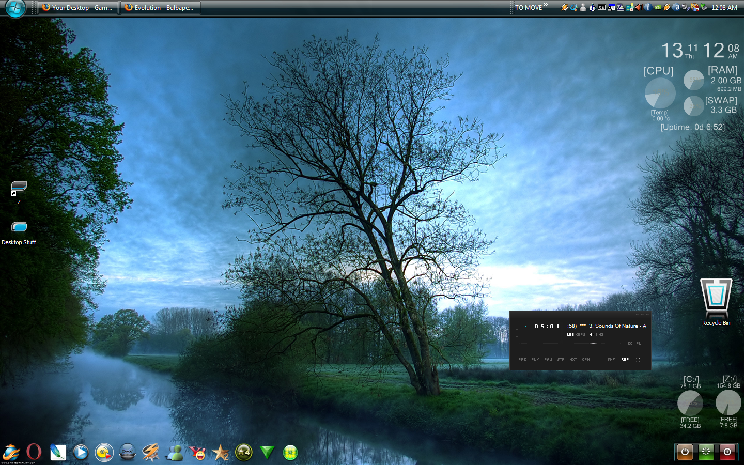744x465 pixels.
Task: Click the blue Z tray icon
Action: [x=621, y=7]
